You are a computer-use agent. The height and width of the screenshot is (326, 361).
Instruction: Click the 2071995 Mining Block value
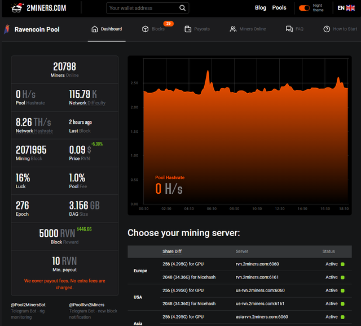(x=31, y=150)
